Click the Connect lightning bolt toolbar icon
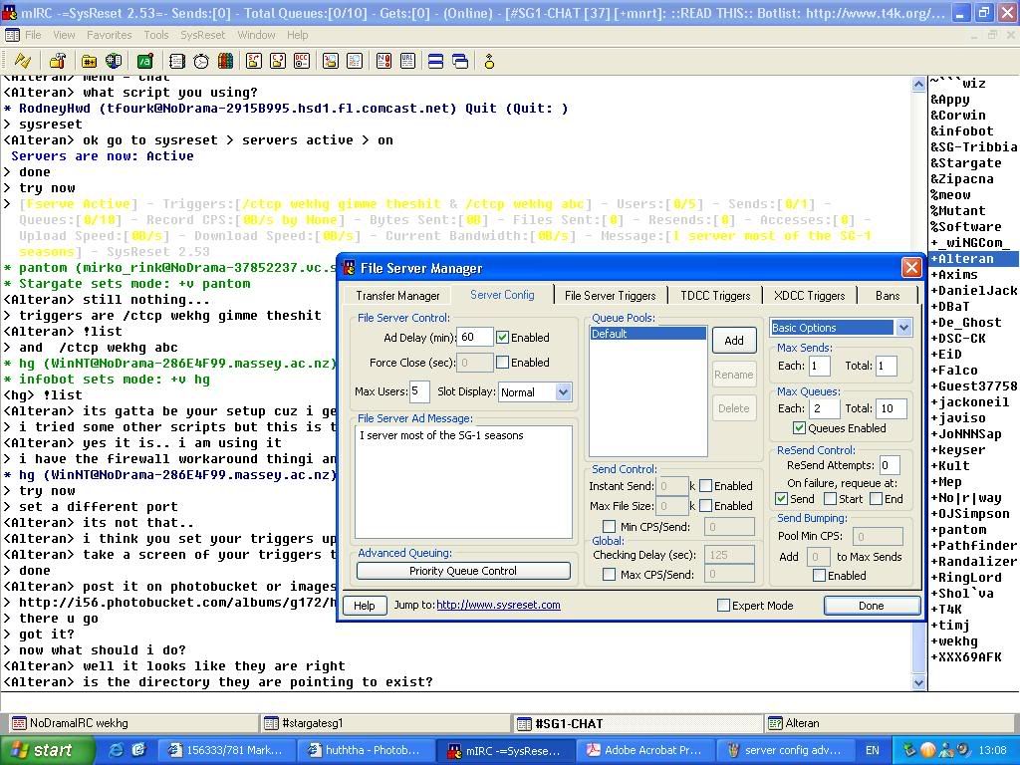Viewport: 1020px width, 765px height. (x=23, y=61)
